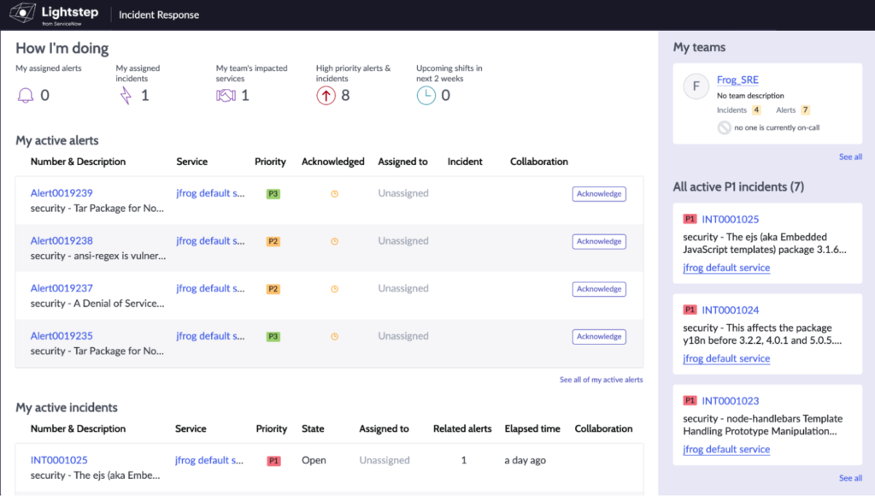The height and width of the screenshot is (496, 875).
Task: Click the no-one-on-call status icon
Action: coord(724,127)
